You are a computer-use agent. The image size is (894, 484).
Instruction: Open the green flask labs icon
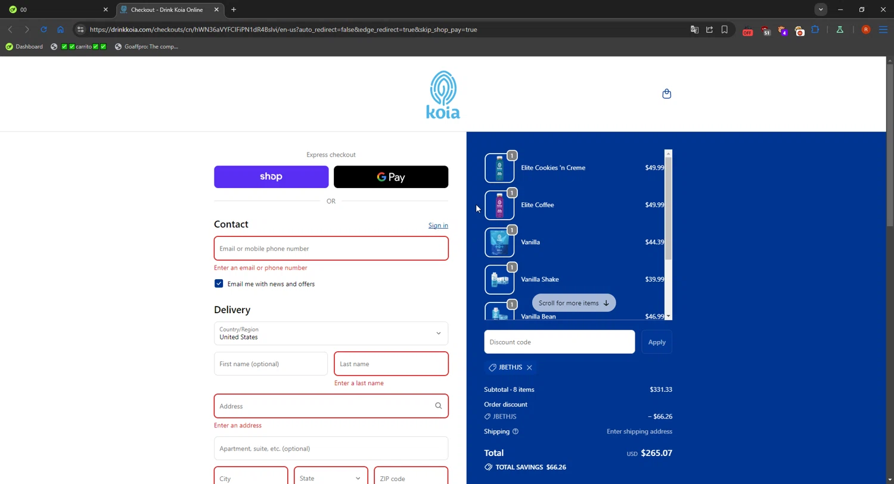click(840, 29)
